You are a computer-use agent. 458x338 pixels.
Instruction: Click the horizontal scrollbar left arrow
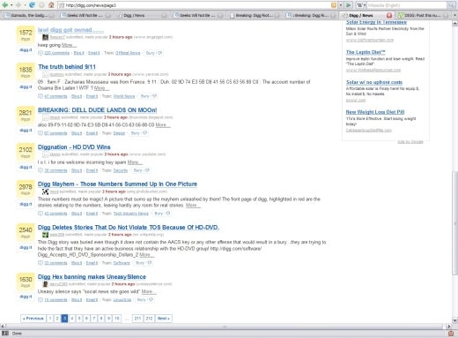(x=3, y=326)
